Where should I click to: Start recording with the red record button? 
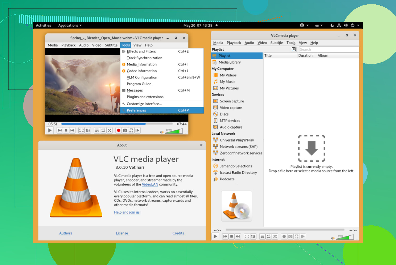119,130
